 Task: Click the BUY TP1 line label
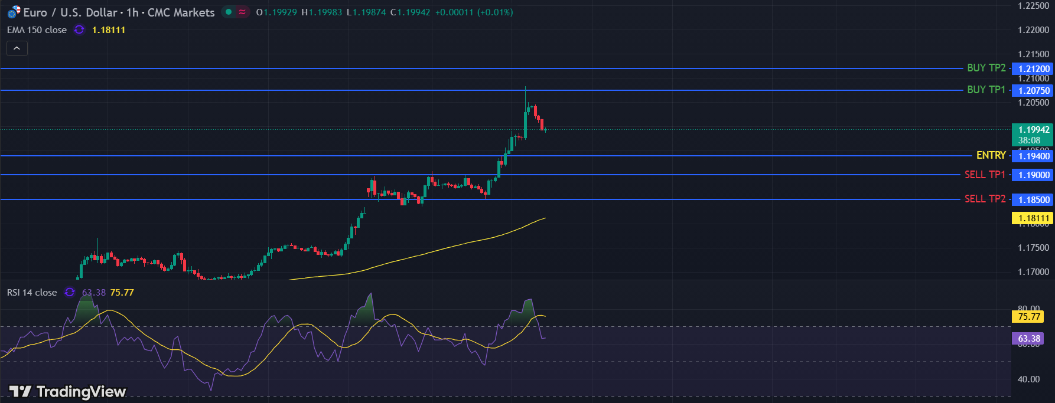click(986, 90)
